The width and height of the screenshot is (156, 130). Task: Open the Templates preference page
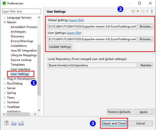point(18,65)
